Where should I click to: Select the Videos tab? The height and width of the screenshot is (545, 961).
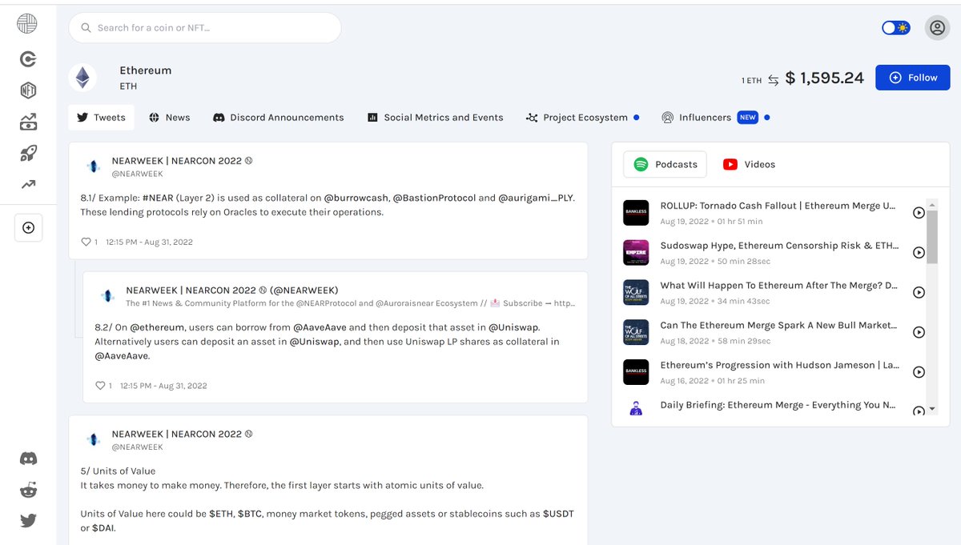click(750, 164)
